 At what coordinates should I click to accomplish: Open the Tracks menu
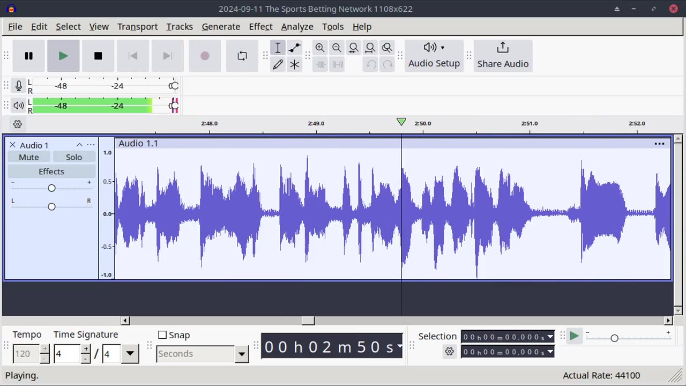pyautogui.click(x=180, y=26)
